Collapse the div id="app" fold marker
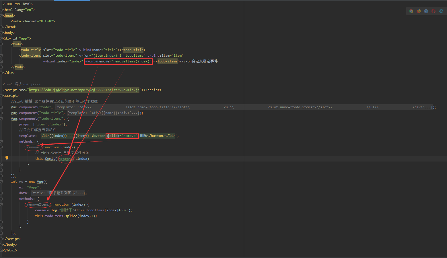This screenshot has height=258, width=447. coord(1,38)
